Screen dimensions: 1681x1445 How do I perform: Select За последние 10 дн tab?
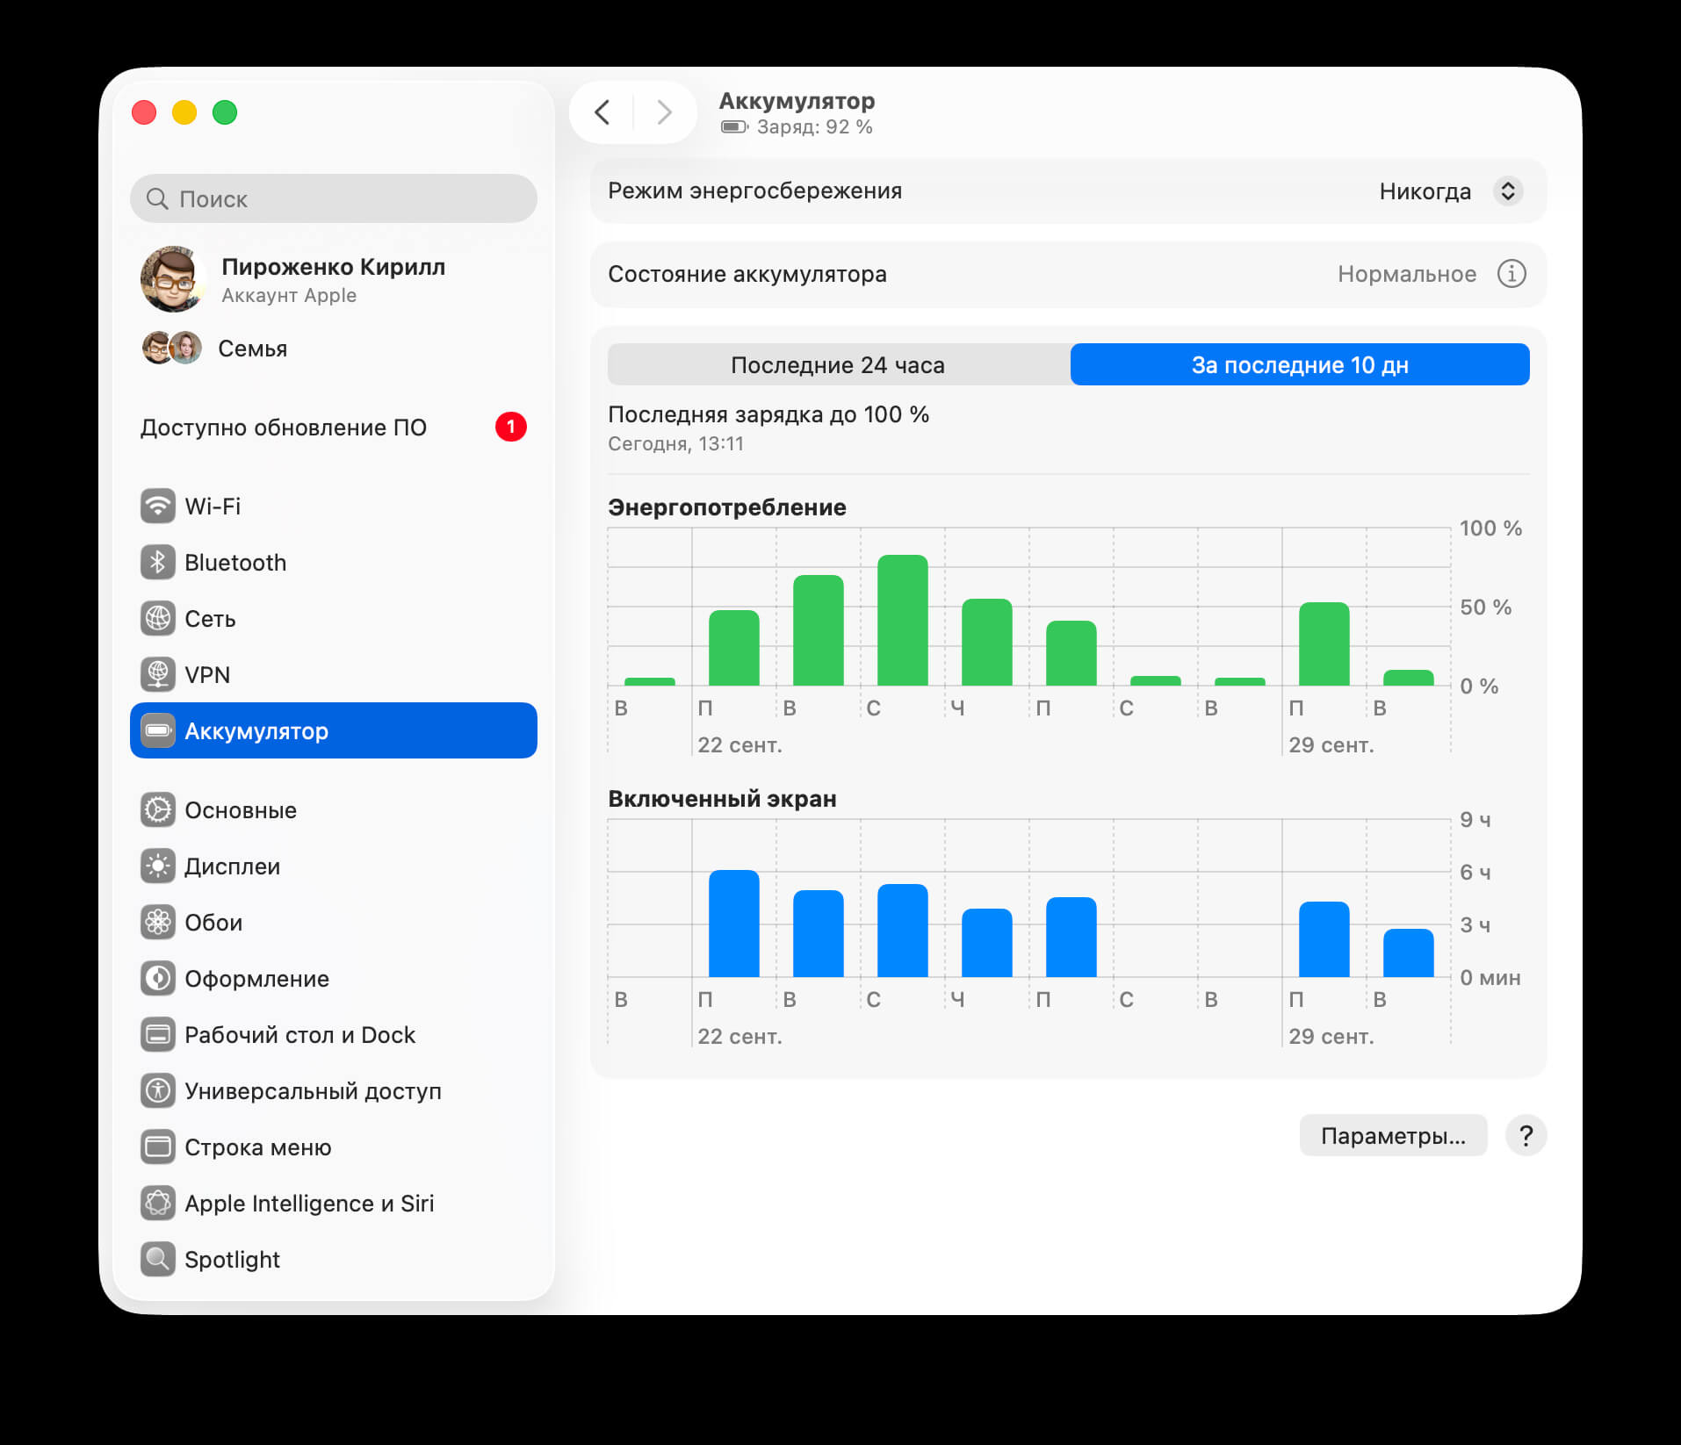pyautogui.click(x=1300, y=364)
